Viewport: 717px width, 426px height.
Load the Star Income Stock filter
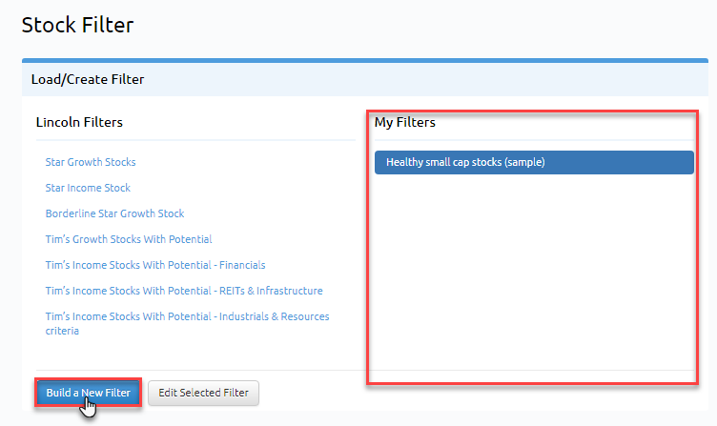pyautogui.click(x=88, y=188)
